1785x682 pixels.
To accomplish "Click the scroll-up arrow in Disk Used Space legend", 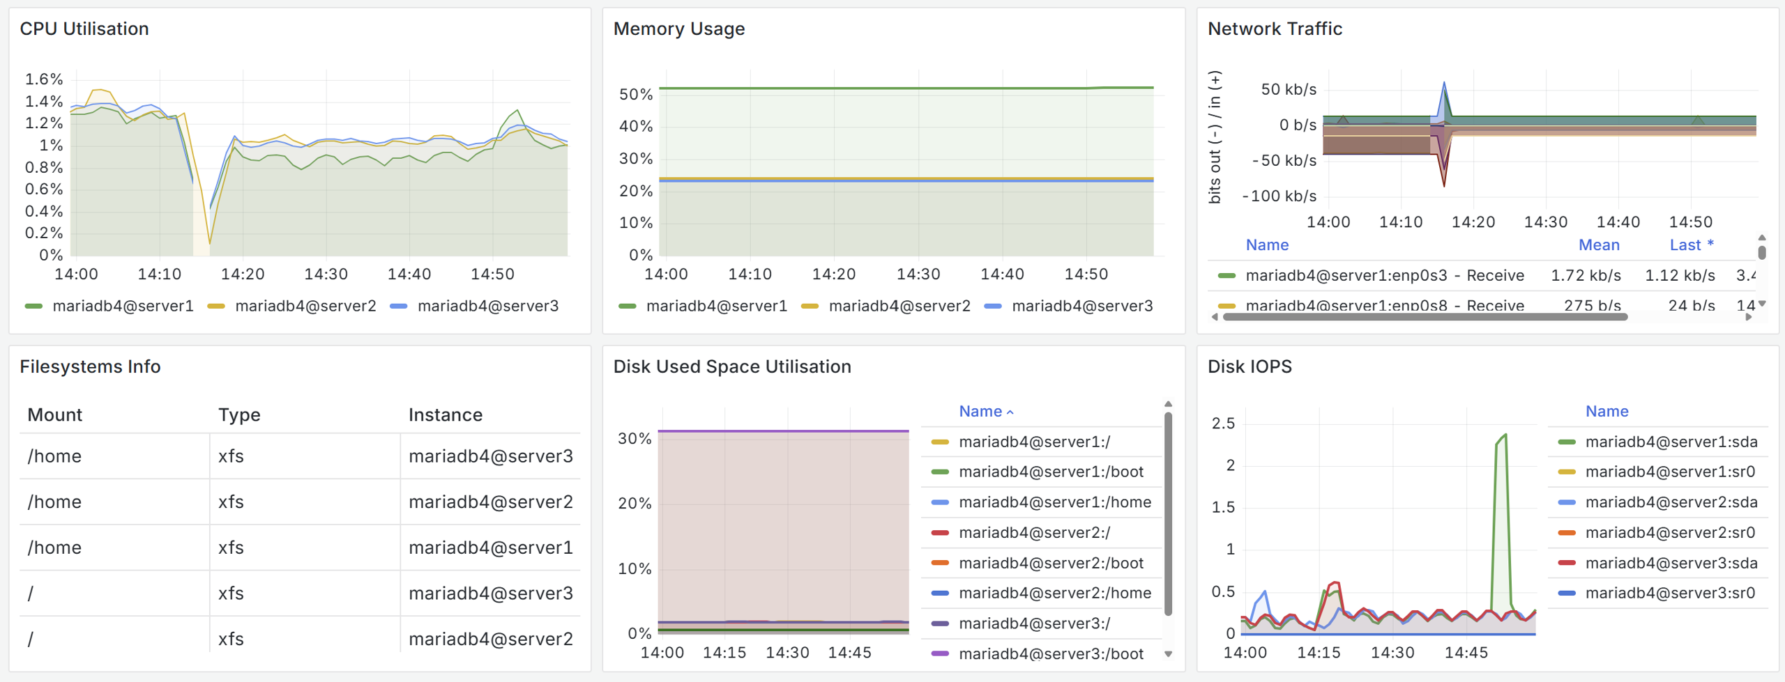I will (1169, 404).
